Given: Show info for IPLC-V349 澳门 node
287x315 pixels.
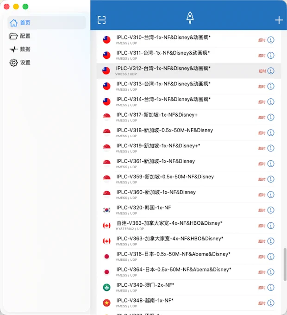Looking at the screenshot, I should 271,287.
